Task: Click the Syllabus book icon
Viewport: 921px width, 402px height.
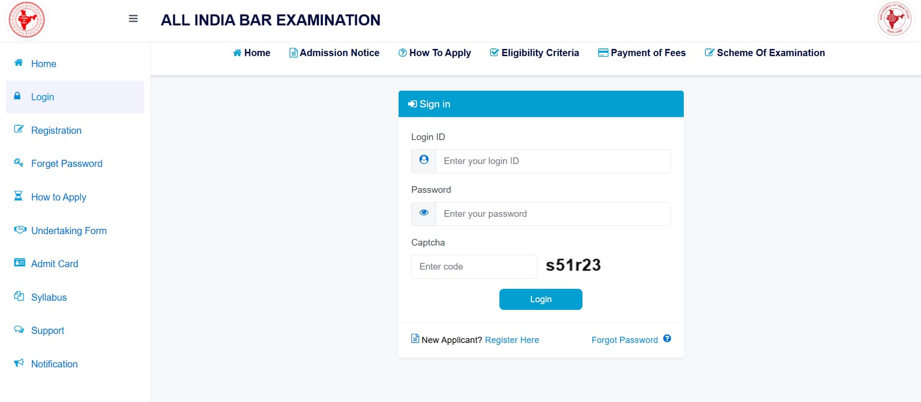Action: tap(19, 296)
